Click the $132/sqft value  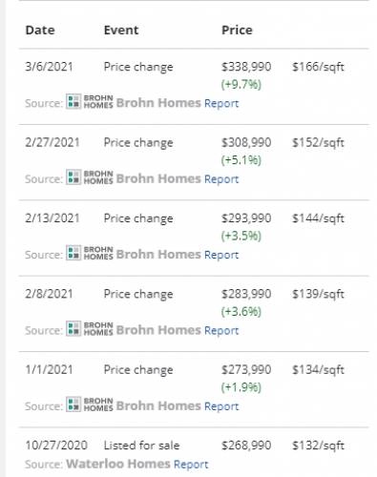[x=318, y=446]
